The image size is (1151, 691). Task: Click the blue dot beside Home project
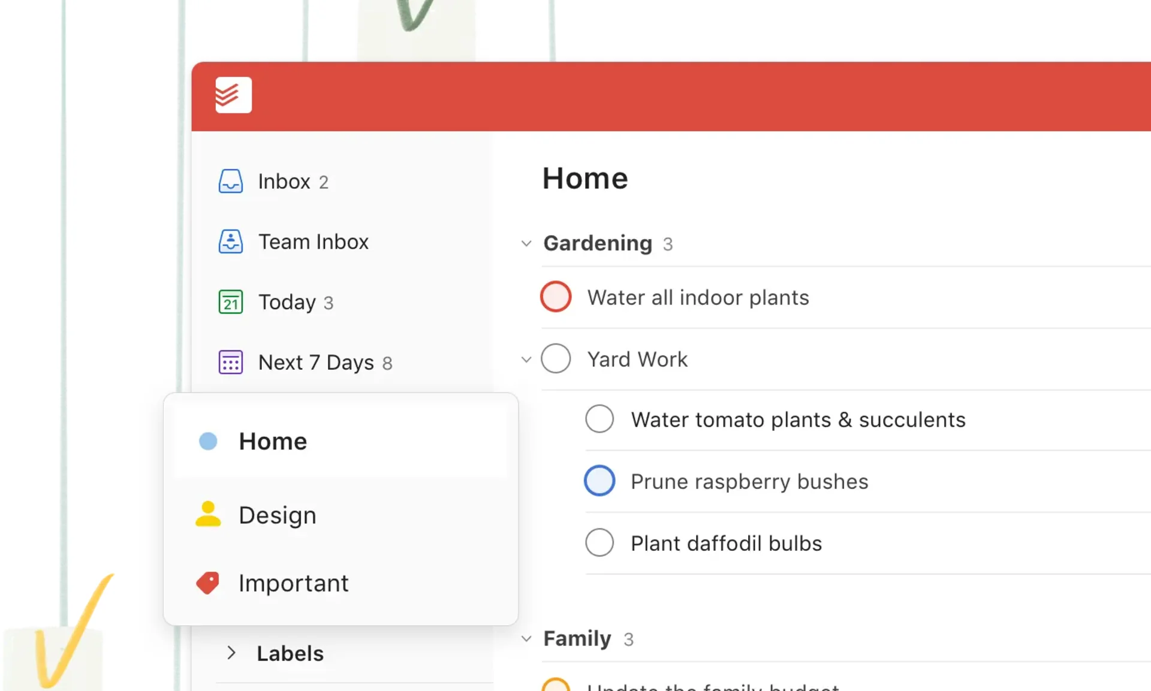pos(207,441)
